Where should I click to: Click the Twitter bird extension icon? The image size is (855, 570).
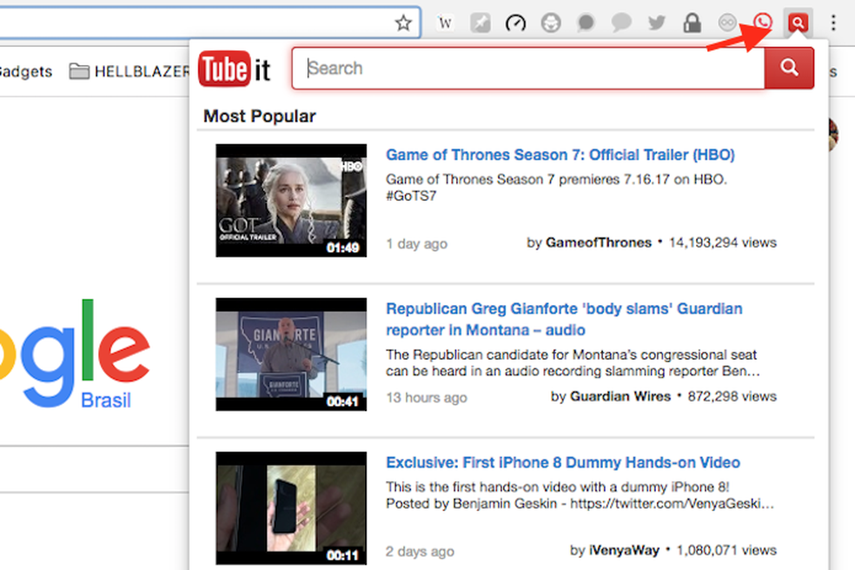(x=656, y=23)
